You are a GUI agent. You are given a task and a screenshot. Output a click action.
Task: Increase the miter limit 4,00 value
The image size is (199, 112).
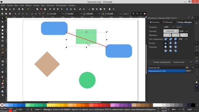[x=187, y=39]
